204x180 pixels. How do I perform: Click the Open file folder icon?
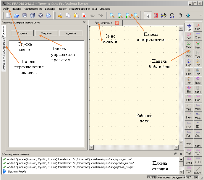(17, 15)
